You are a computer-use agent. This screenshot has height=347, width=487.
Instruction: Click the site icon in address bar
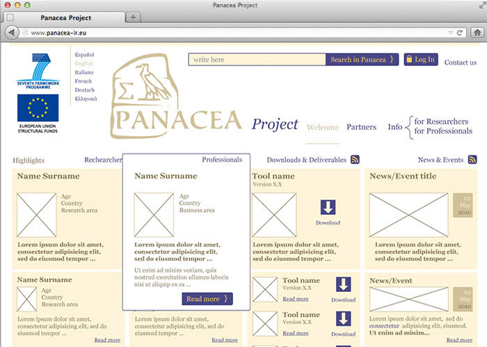coord(25,33)
